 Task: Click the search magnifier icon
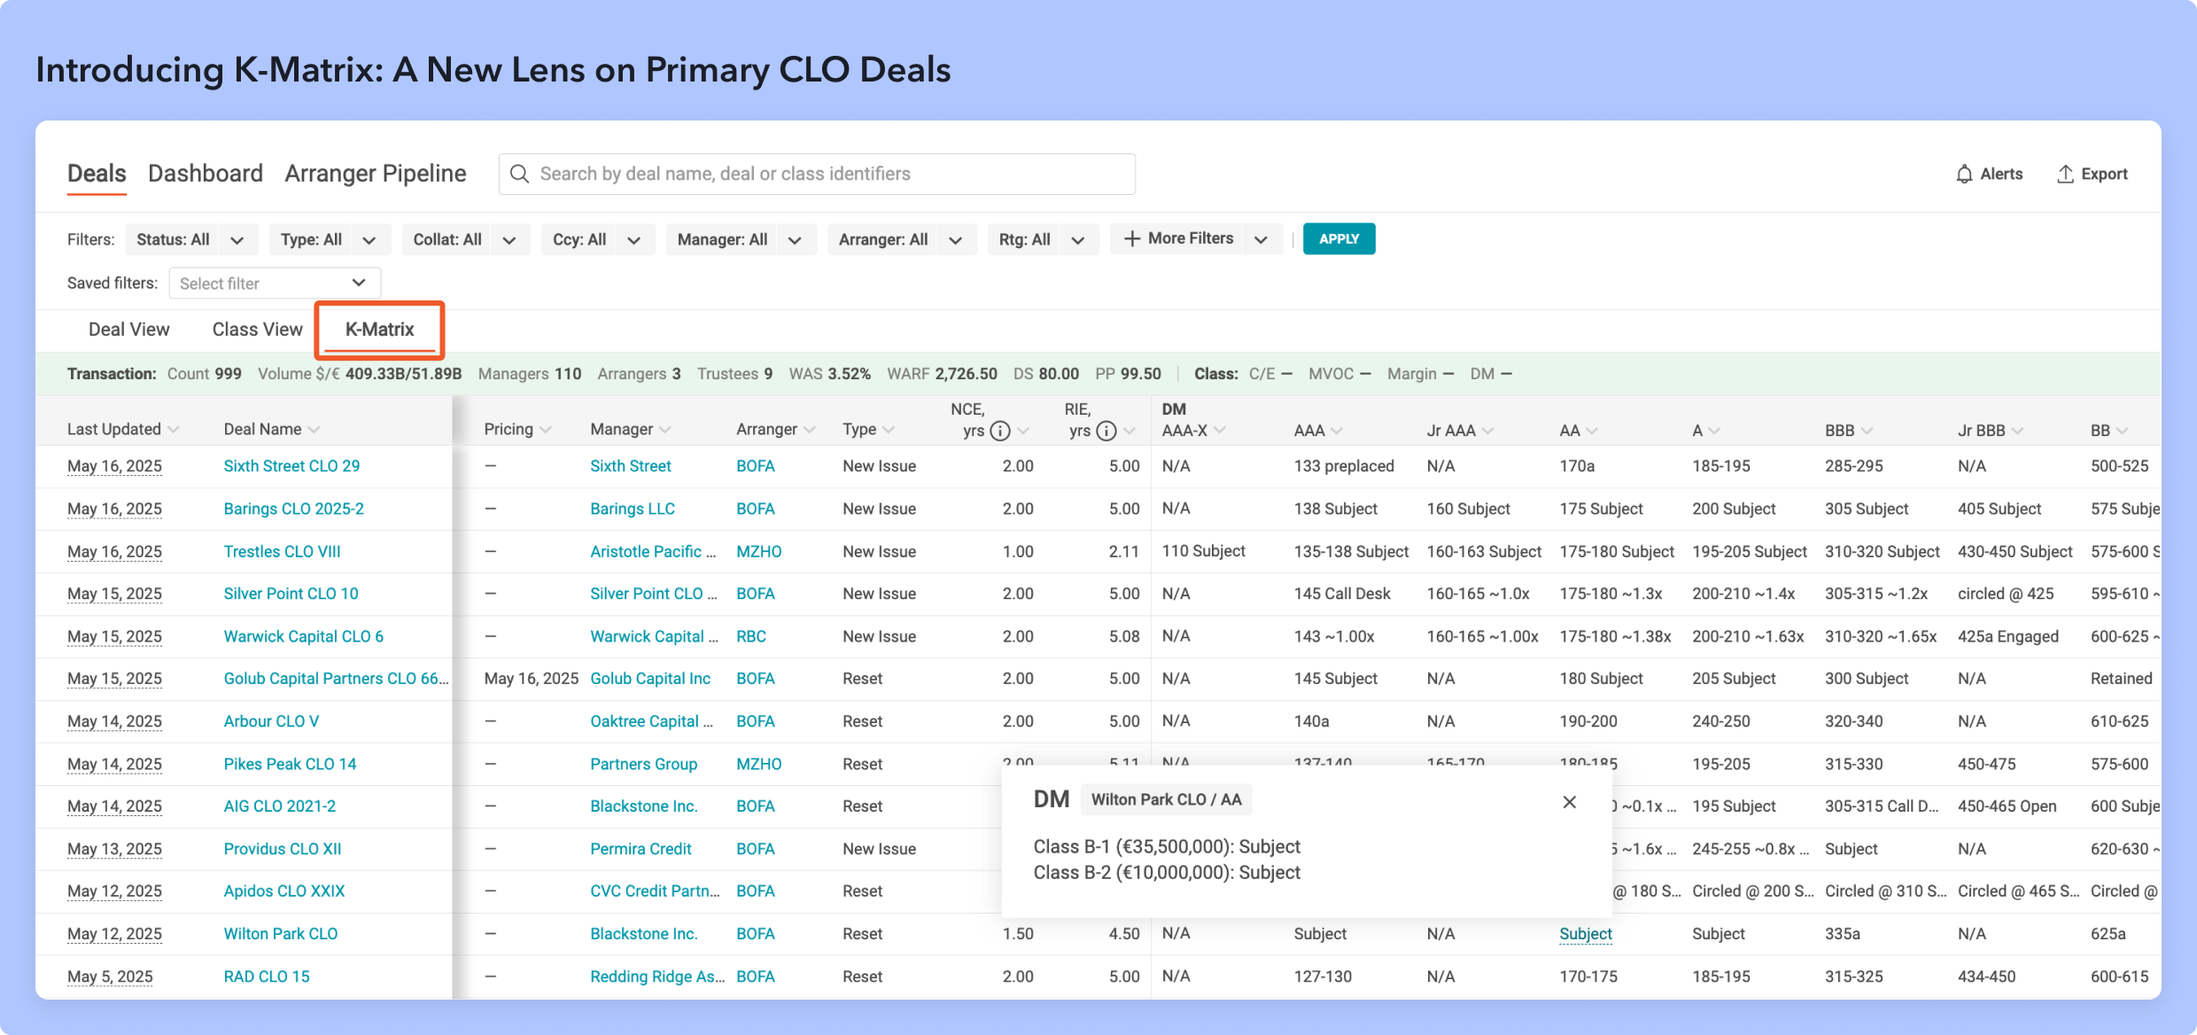click(x=520, y=174)
